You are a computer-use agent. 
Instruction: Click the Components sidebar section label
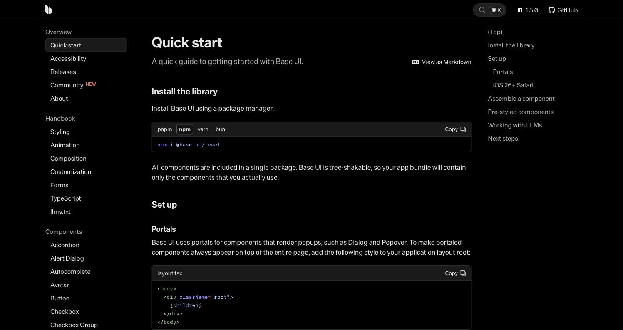click(64, 232)
